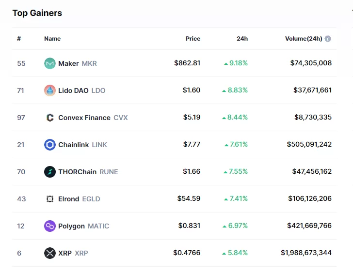Sort table by 24h column header
This screenshot has width=353, height=272.
click(242, 39)
